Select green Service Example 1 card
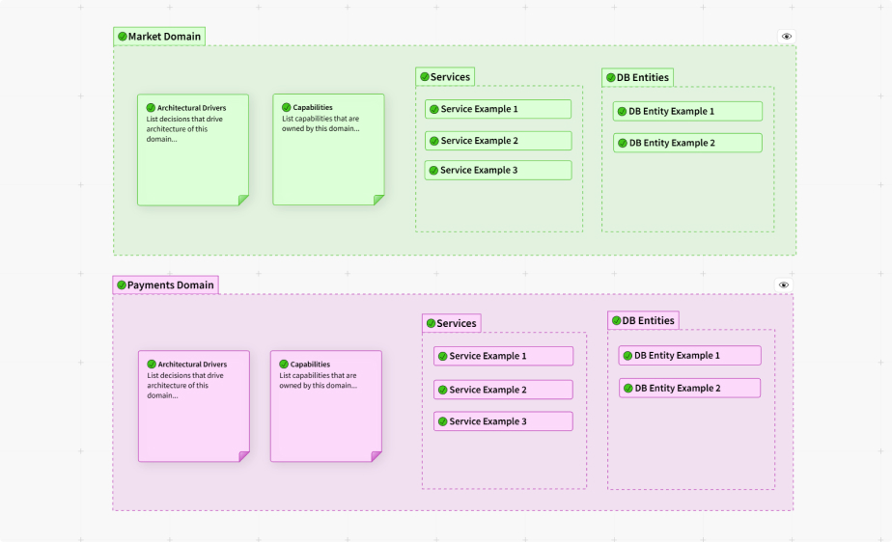Image resolution: width=892 pixels, height=542 pixels. [x=498, y=110]
